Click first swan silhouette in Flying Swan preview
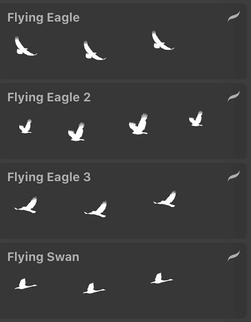251x322 pixels. 26,284
